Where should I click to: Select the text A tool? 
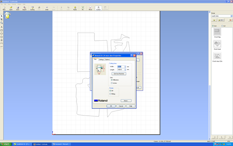click(x=1, y=27)
